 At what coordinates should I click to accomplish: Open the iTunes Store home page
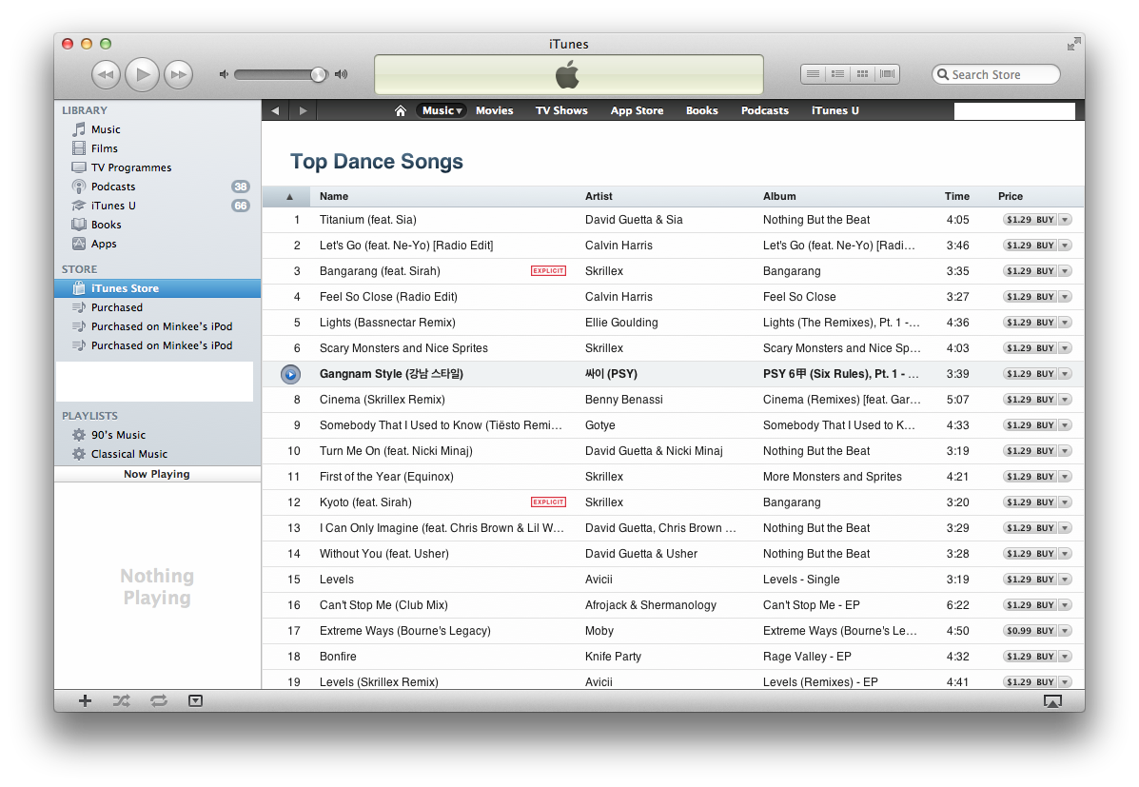[401, 110]
